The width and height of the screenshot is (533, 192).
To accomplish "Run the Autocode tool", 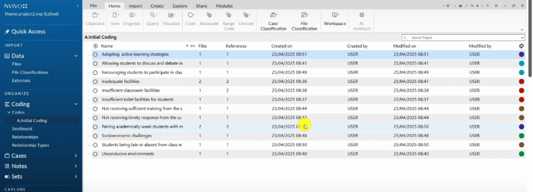I will click(209, 19).
